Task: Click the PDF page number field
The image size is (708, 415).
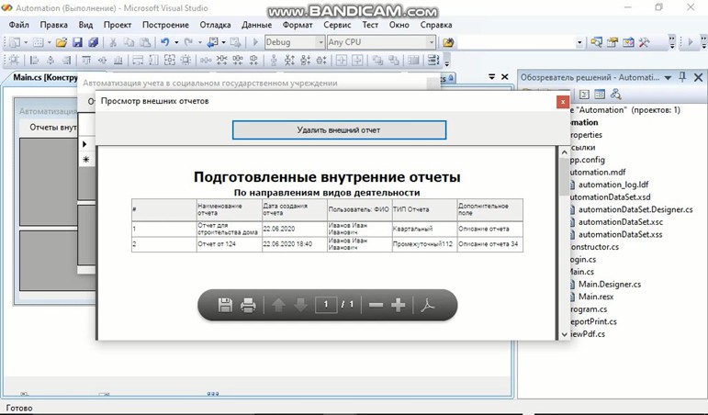Action: (326, 305)
